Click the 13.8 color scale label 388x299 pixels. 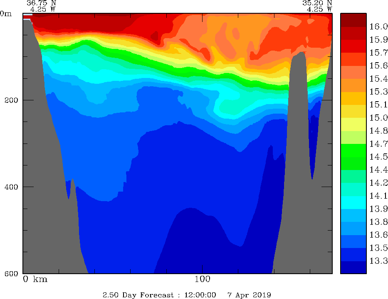tap(378, 222)
